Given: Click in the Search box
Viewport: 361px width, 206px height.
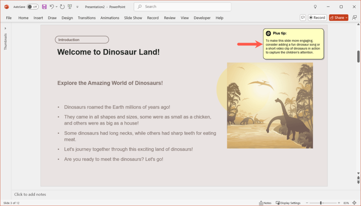Looking at the screenshot, I should point(183,7).
